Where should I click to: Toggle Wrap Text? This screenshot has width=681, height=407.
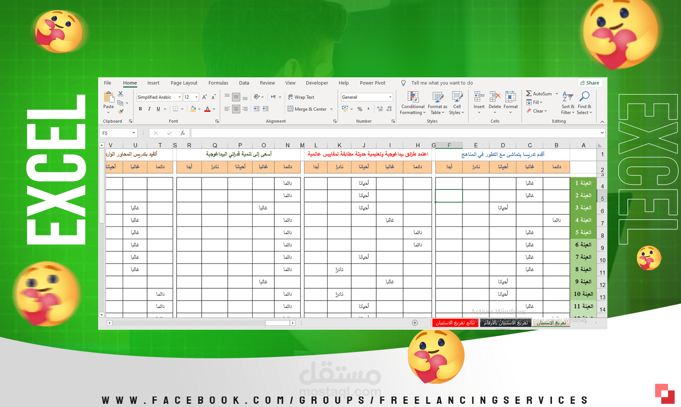coord(301,97)
